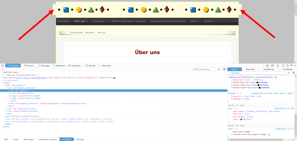The width and height of the screenshot is (297, 141).
Task: Expand the head element in the markup tree
Action: click(3, 80)
